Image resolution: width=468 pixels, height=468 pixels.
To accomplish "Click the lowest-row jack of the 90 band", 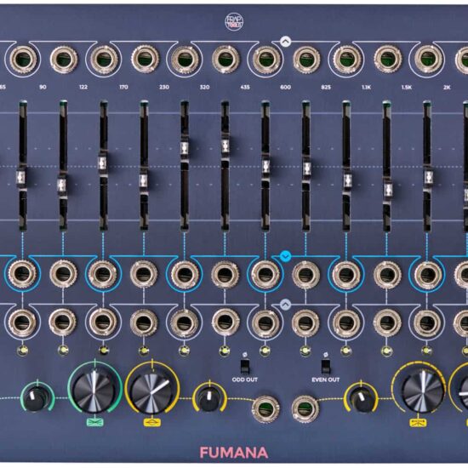I will pyautogui.click(x=62, y=322).
